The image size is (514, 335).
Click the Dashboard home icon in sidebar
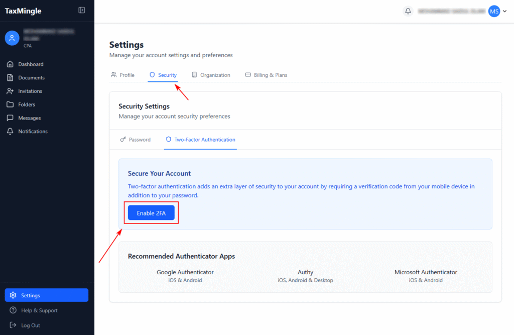[x=10, y=64]
